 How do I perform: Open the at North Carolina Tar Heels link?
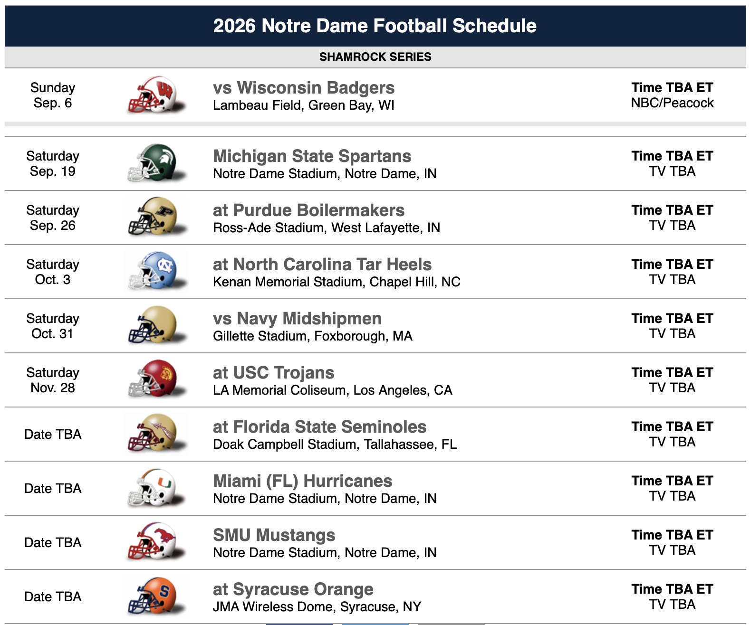pyautogui.click(x=322, y=265)
